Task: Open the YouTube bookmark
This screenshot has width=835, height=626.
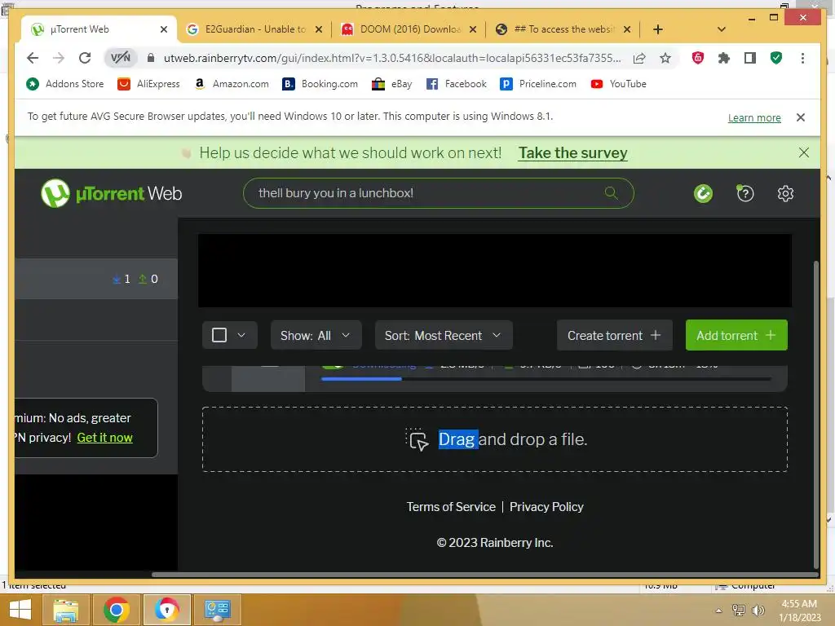Action: tap(618, 84)
